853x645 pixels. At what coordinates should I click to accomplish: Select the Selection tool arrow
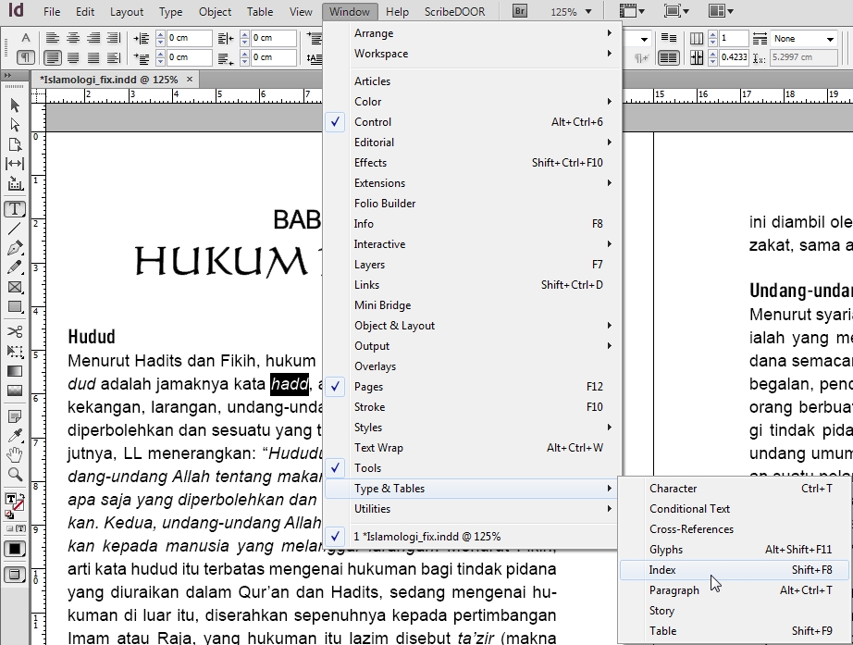(x=15, y=105)
